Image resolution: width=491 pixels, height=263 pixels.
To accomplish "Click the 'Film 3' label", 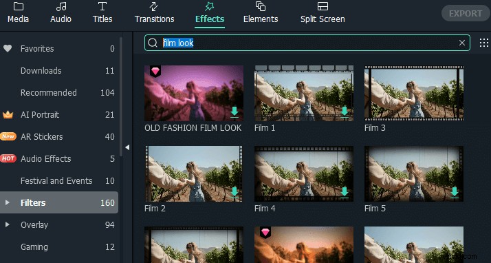I will tap(375, 128).
